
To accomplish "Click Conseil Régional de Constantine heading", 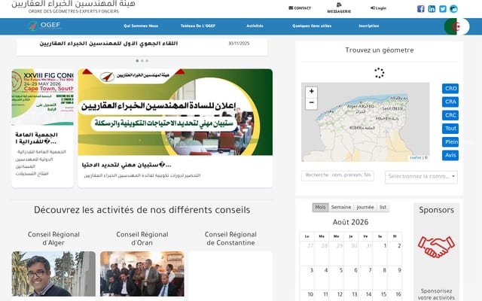I will tap(230, 239).
